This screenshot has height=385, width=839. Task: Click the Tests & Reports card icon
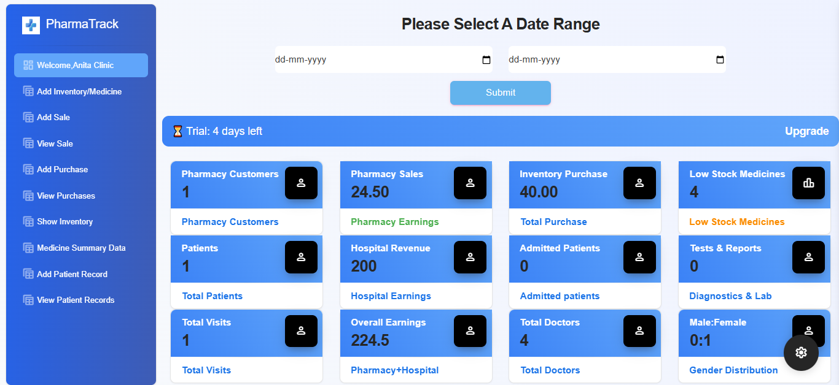pyautogui.click(x=808, y=257)
